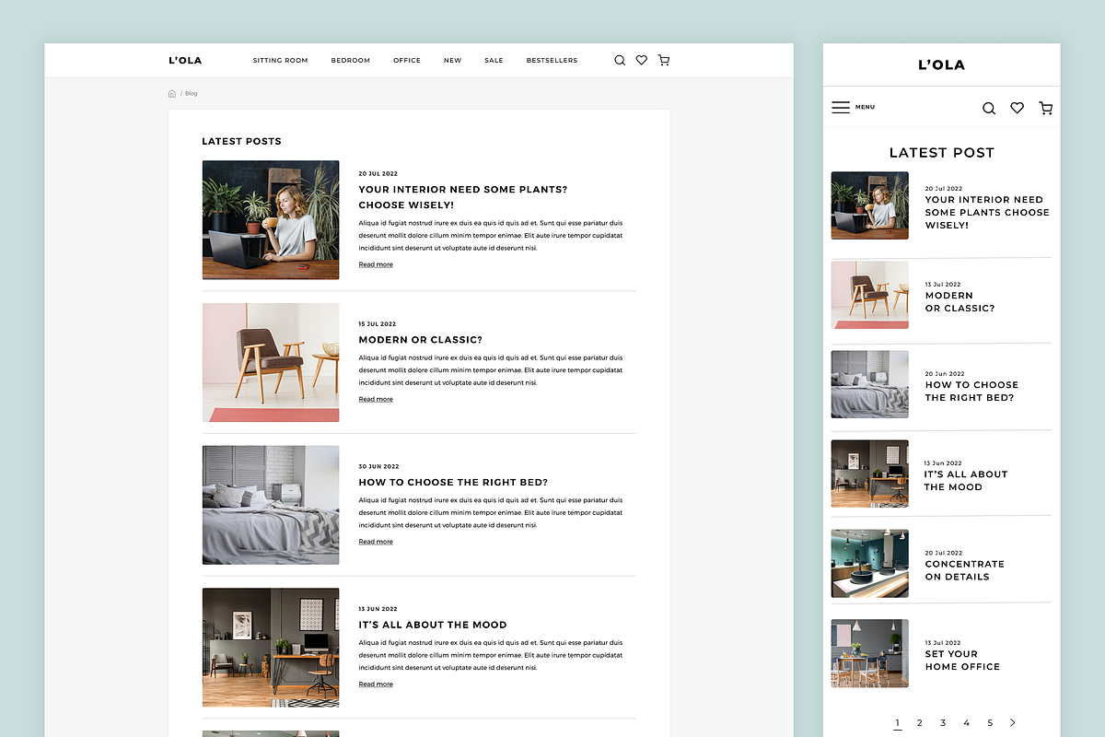Click desktop thumbnail of dark home office
Screen dimensions: 1105x737
[x=271, y=648]
